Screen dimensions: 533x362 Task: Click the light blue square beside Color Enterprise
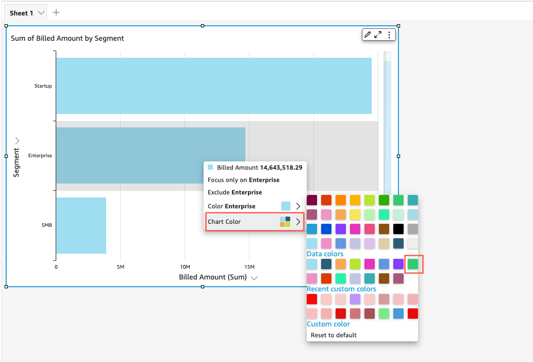click(x=286, y=206)
